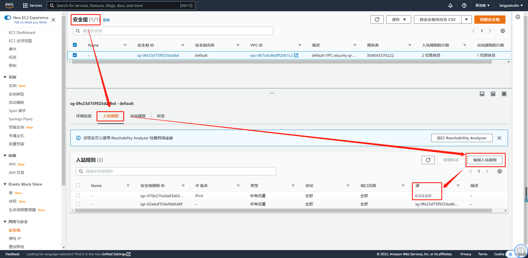Click the 创建安全组 button
This screenshot has width=528, height=258.
tap(490, 20)
